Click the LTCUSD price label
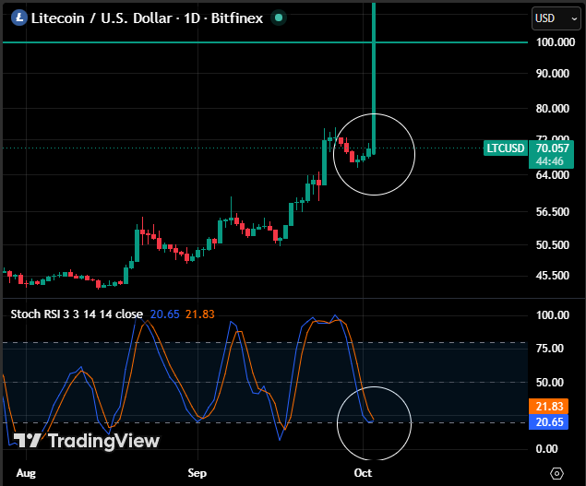The width and height of the screenshot is (586, 486). (x=506, y=148)
